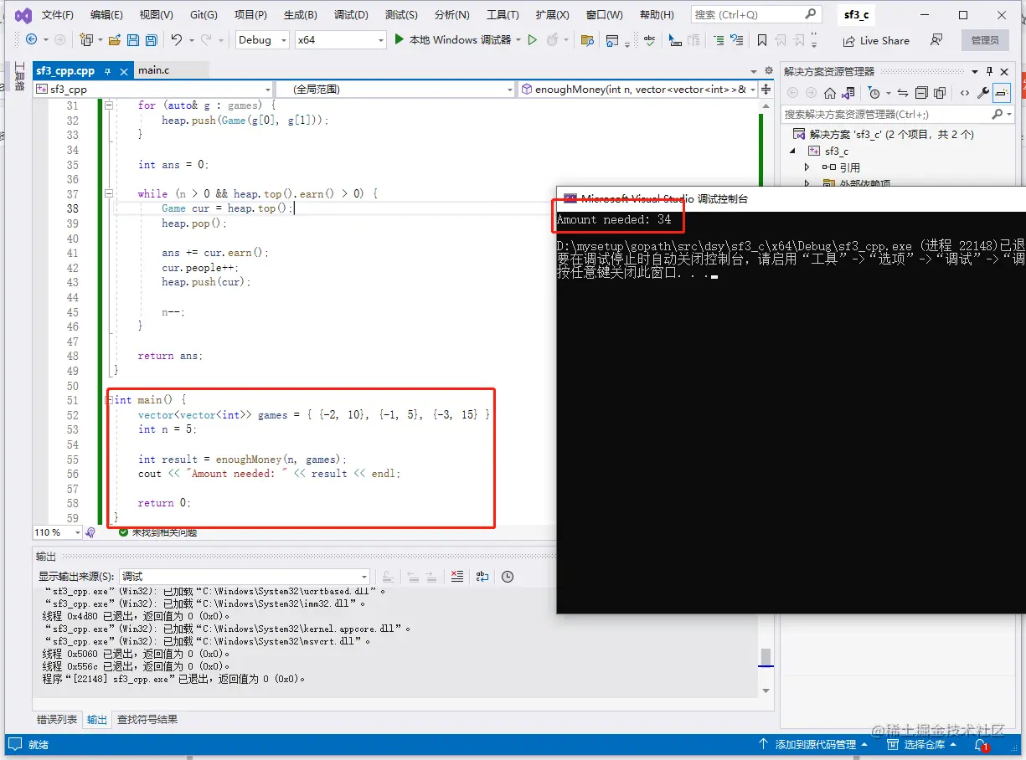Viewport: 1026px width, 760px height.
Task: Click the find in files icon
Action: coord(587,39)
